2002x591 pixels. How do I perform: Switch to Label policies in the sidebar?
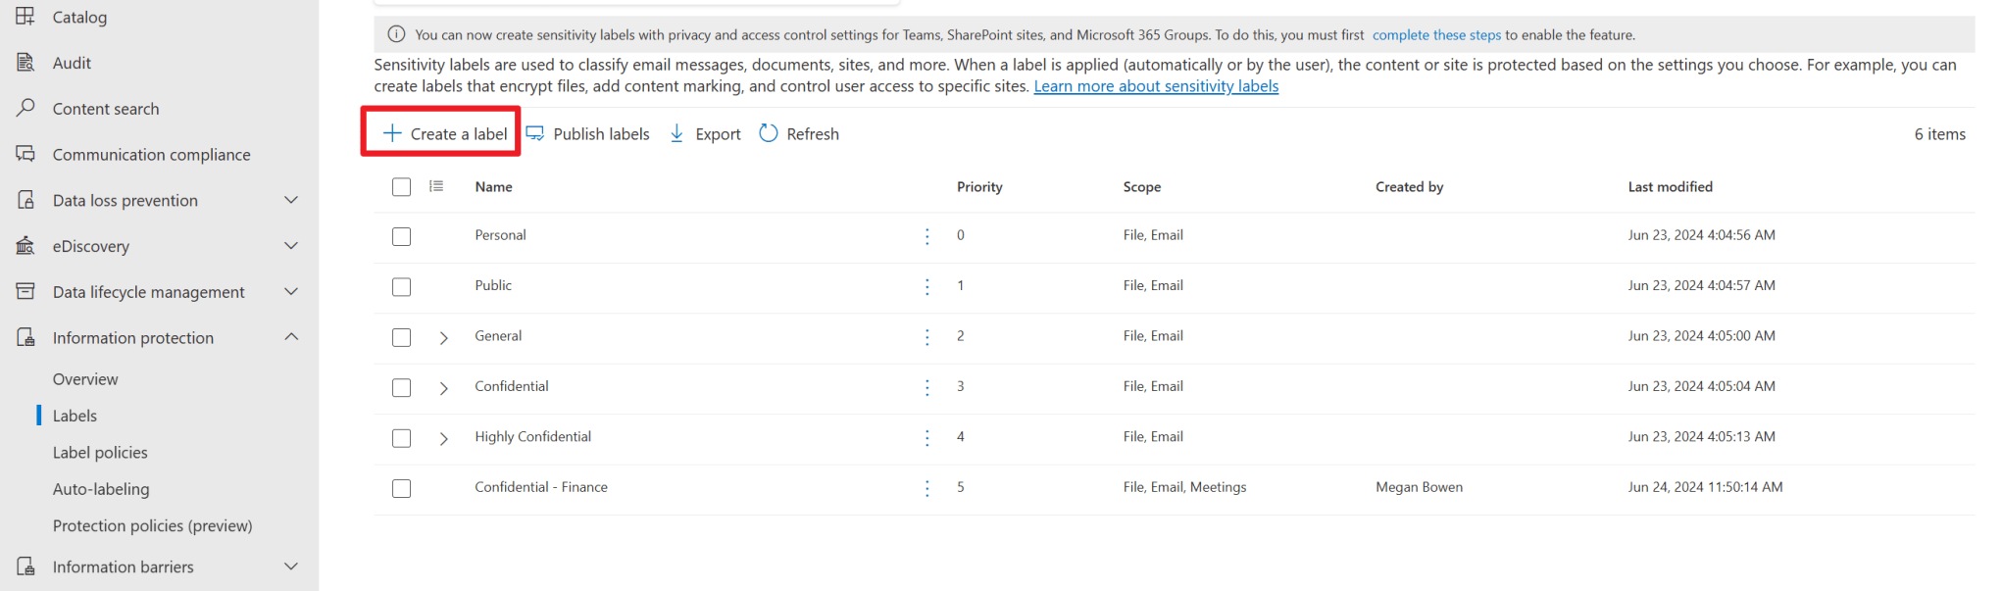pyautogui.click(x=100, y=452)
